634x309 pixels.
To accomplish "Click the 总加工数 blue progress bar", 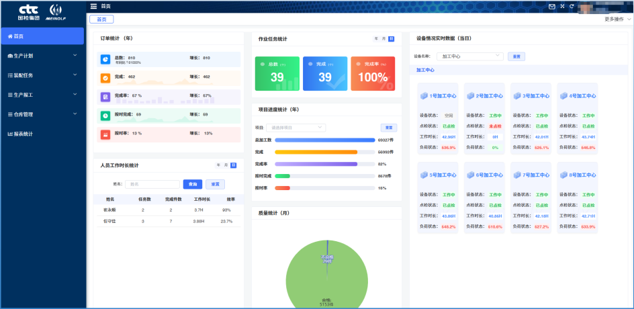I will point(325,140).
